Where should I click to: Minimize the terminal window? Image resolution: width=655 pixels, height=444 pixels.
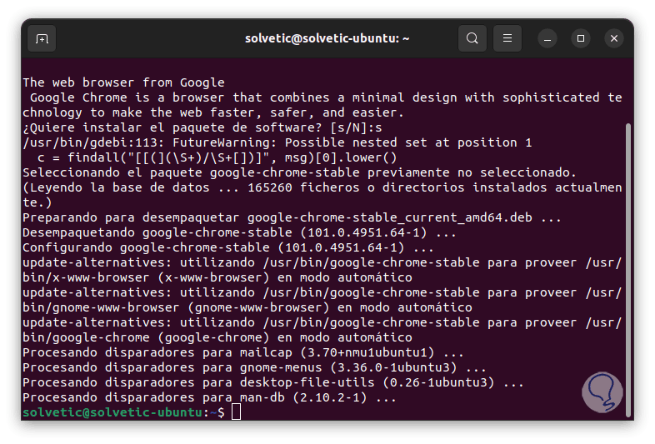click(547, 38)
